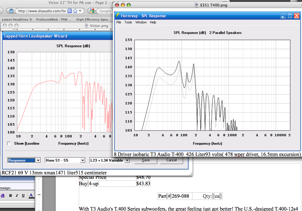Open the Window menu in Hornresp

click(141, 22)
